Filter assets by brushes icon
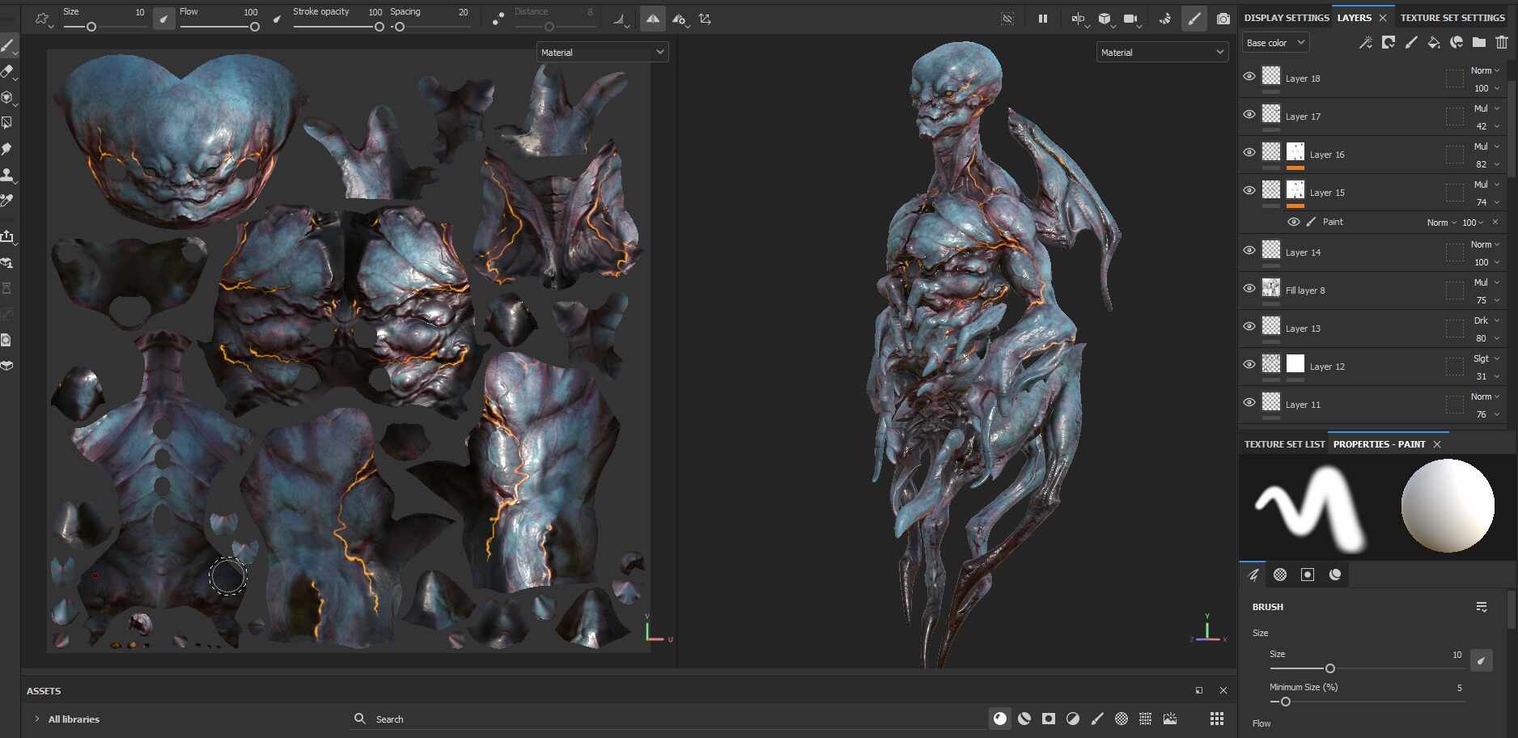 1097,719
